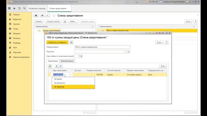Click the Создать button
The width and height of the screenshot is (207, 116).
point(39,21)
